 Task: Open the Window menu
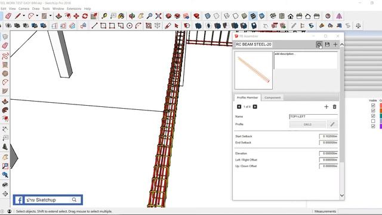coord(58,8)
